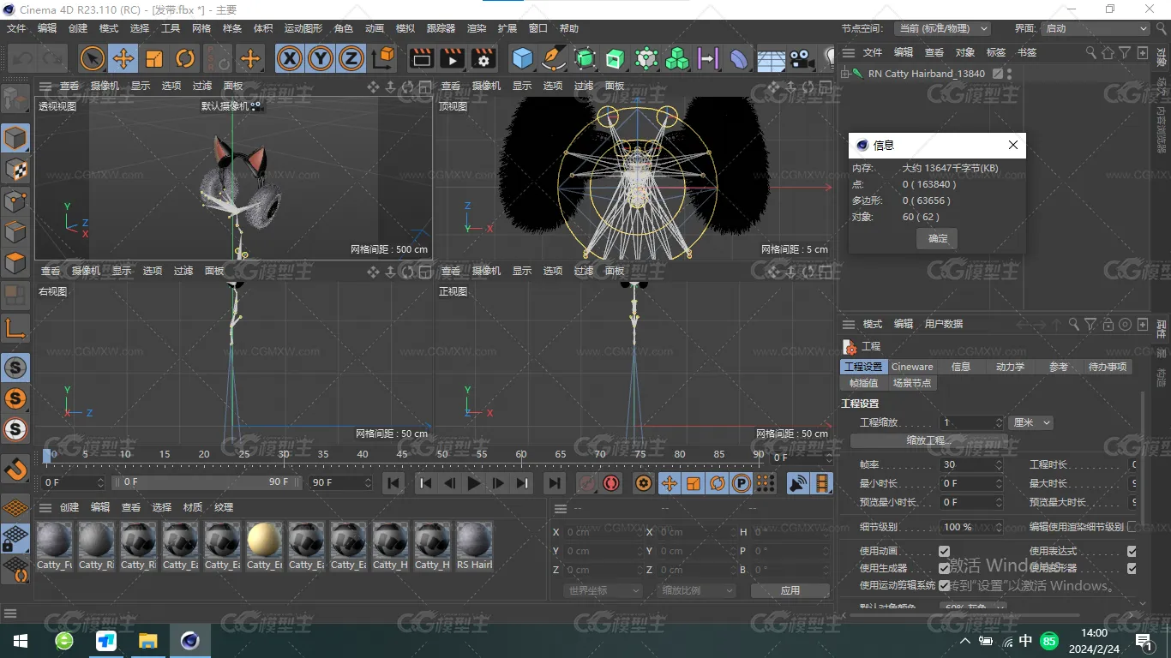
Task: Start timeline playback
Action: pyautogui.click(x=473, y=483)
